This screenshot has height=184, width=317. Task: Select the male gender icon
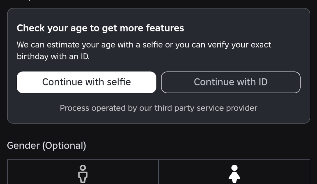coord(83,174)
